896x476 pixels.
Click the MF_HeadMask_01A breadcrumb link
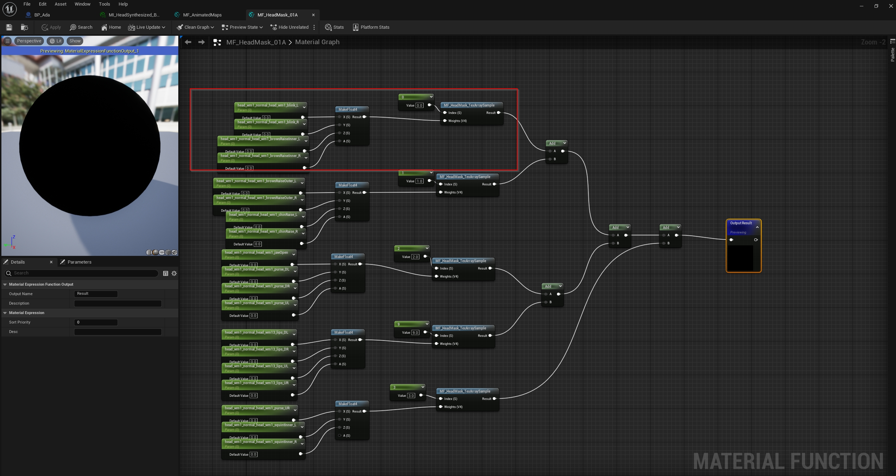click(256, 42)
